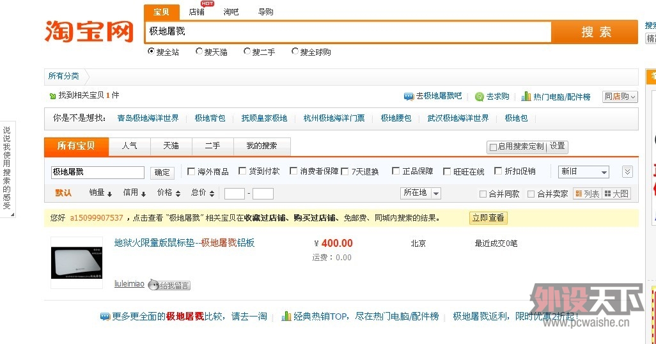Switch to the 所有宝贝 tab
The height and width of the screenshot is (344, 656).
76,146
